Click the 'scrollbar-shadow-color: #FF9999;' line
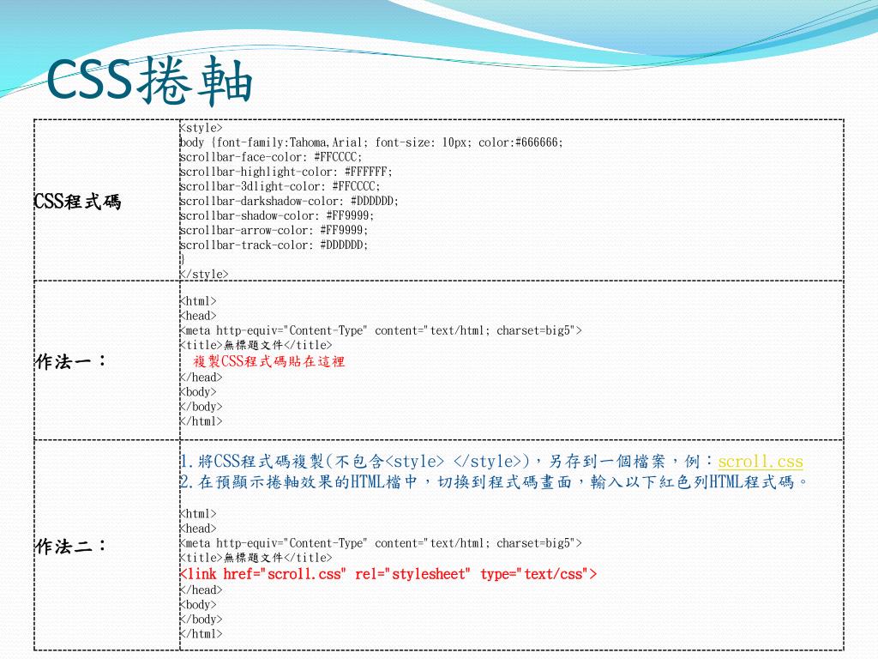Image resolution: width=878 pixels, height=659 pixels. (277, 215)
